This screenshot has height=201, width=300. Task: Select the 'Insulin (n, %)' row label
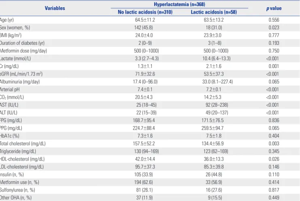click(x=12, y=175)
